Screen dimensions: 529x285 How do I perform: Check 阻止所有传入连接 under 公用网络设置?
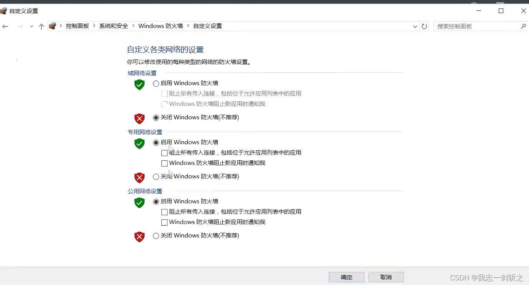point(164,212)
